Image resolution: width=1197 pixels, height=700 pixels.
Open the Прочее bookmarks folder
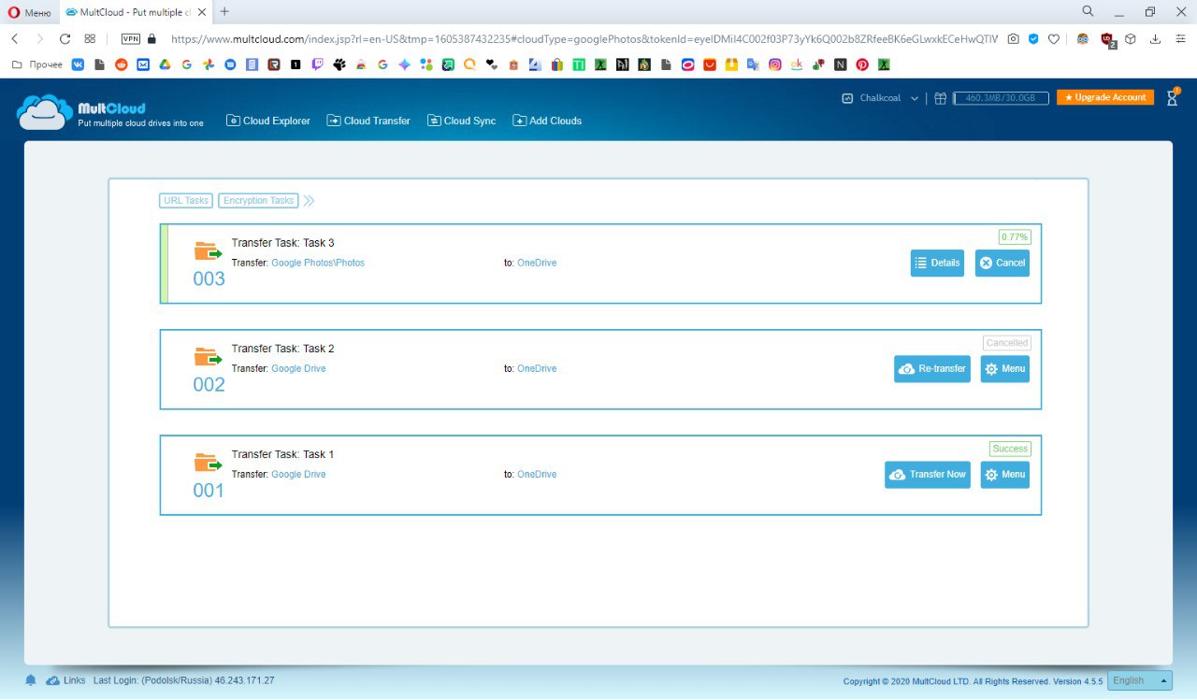coord(36,64)
